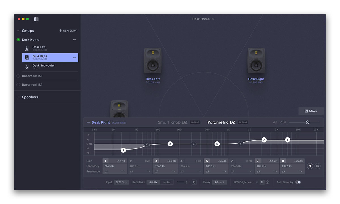Select the brightest LED brightness icon

pyautogui.click(x=267, y=182)
